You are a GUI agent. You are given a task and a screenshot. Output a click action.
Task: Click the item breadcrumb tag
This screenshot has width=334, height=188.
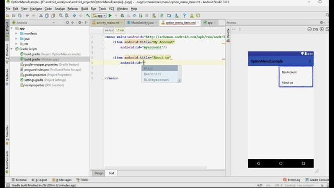coord(120,30)
